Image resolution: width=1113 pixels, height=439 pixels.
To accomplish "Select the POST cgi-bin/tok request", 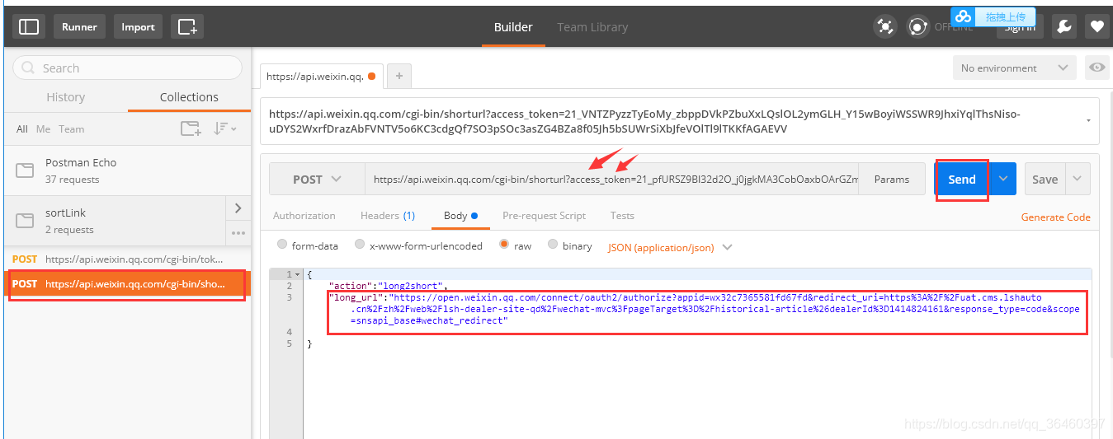I will [128, 259].
